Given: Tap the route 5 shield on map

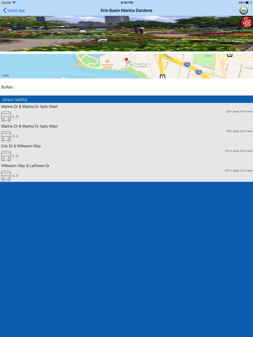Looking at the screenshot, I should [x=162, y=77].
